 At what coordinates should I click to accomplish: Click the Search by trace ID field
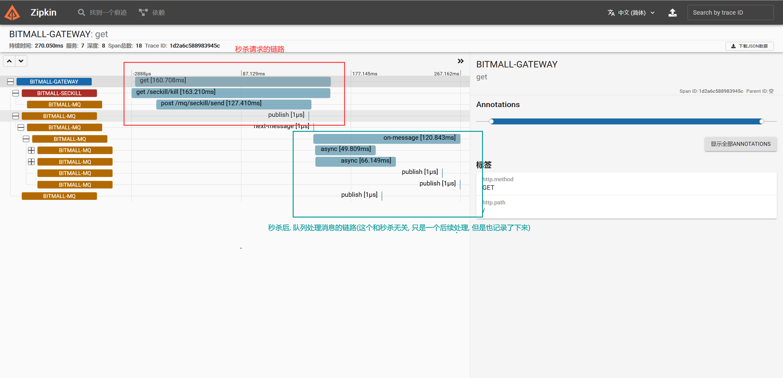click(730, 13)
